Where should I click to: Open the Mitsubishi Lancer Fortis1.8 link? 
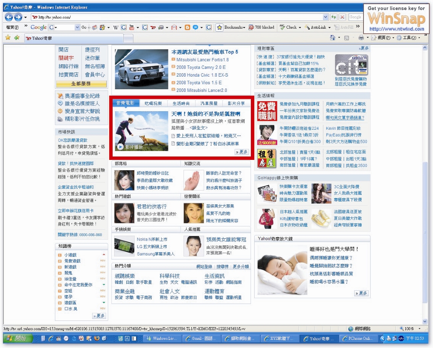coord(203,59)
